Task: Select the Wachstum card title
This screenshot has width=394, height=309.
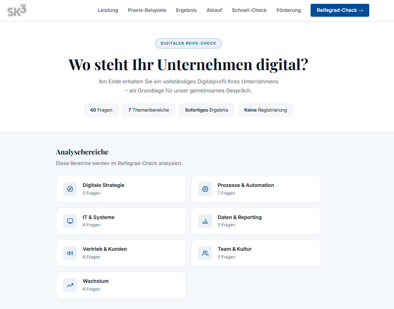Action: pos(96,281)
